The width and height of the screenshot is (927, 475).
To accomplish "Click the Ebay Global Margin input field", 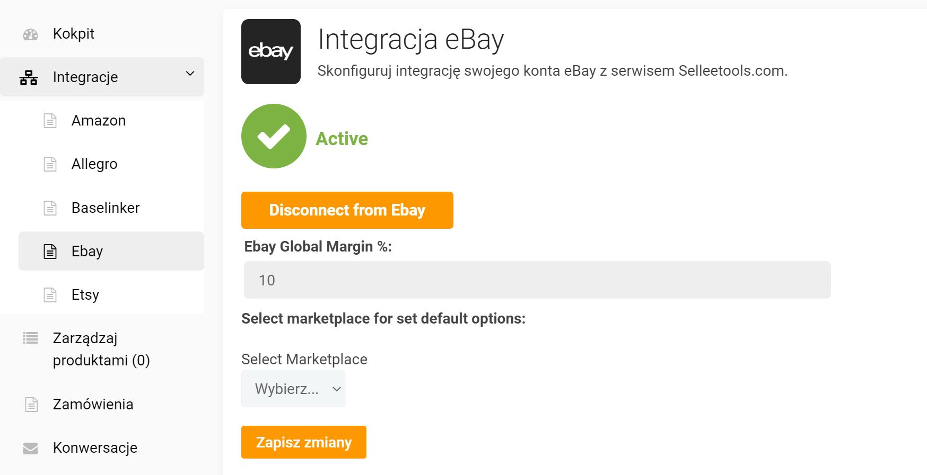I will pyautogui.click(x=537, y=280).
